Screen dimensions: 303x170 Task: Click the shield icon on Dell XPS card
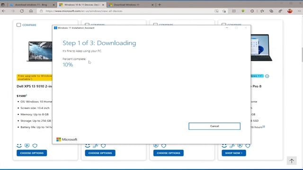35,146
